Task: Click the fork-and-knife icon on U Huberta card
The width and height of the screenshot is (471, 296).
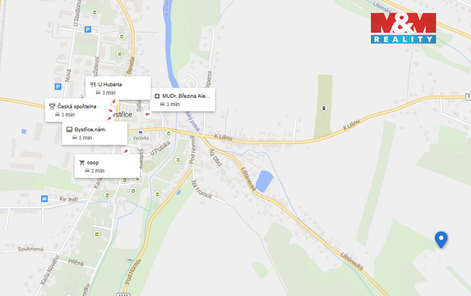Action: point(92,85)
